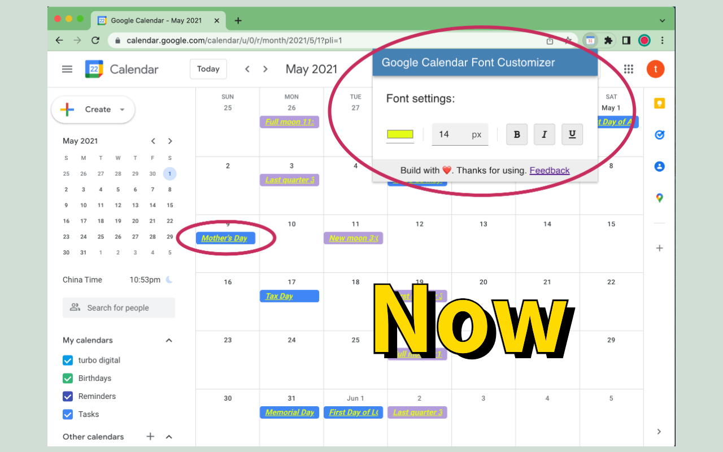Select Google Calendar - May 2021 tab
This screenshot has width=723, height=452.
[x=157, y=20]
